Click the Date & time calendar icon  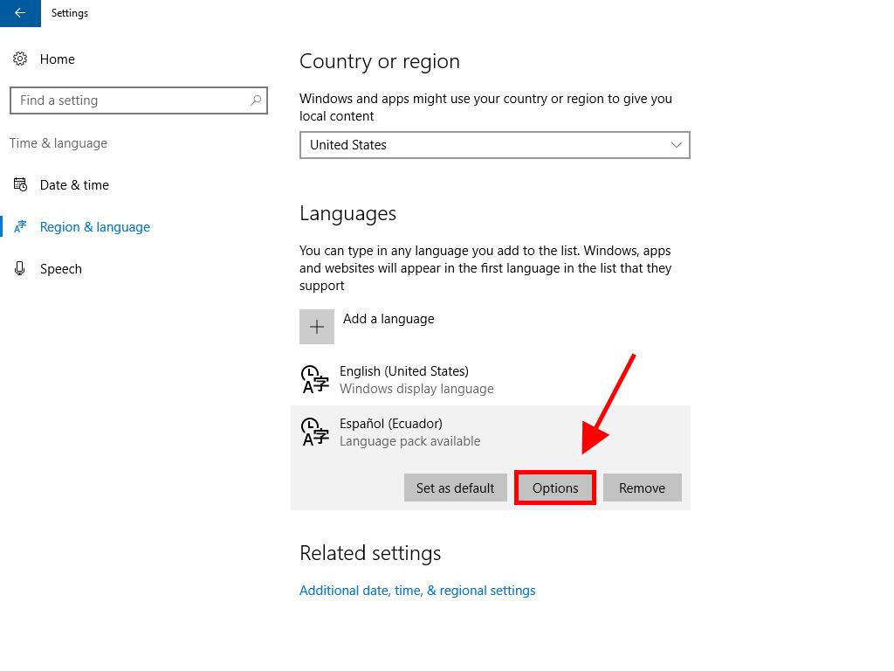(x=20, y=185)
